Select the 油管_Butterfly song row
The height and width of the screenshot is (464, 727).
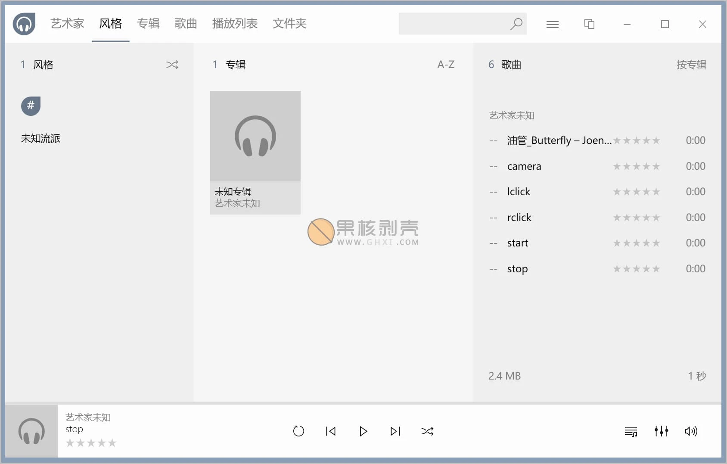597,140
